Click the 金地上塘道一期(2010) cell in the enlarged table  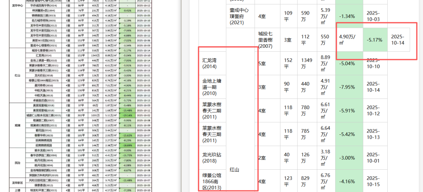212,87
